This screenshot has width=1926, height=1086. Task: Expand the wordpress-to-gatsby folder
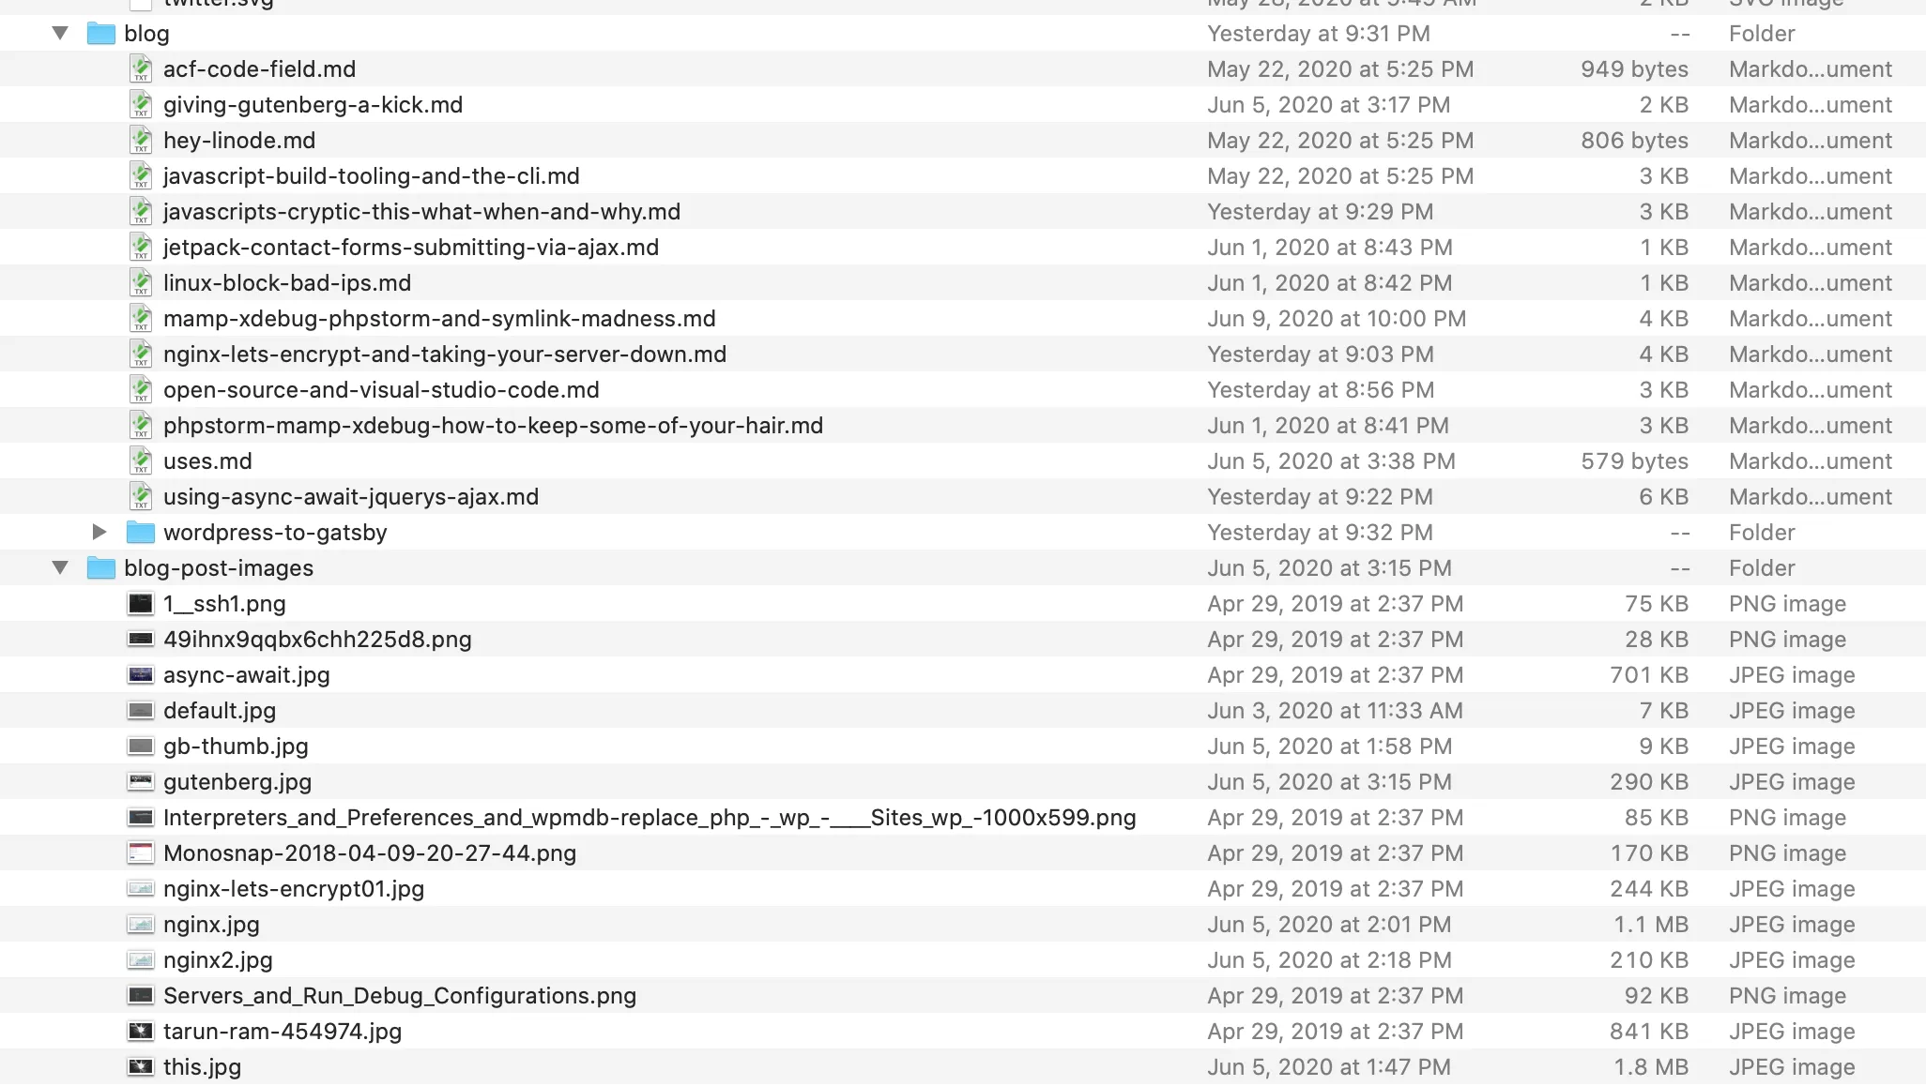click(99, 532)
